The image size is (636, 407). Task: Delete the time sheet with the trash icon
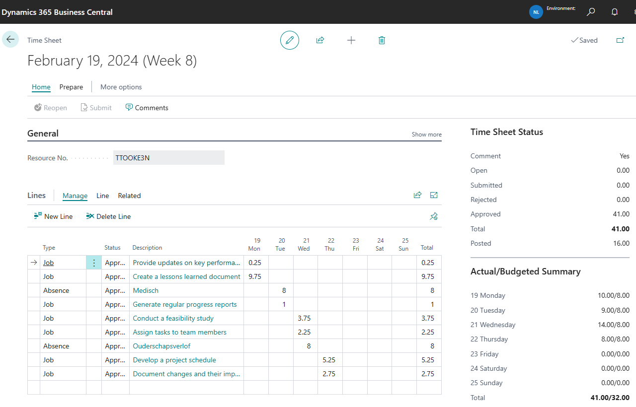pos(382,40)
